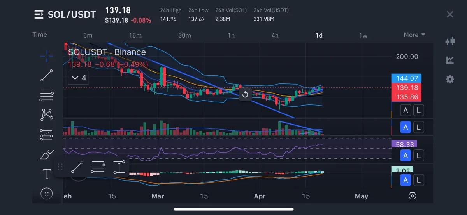Select the crosshair cursor tool

point(47,56)
